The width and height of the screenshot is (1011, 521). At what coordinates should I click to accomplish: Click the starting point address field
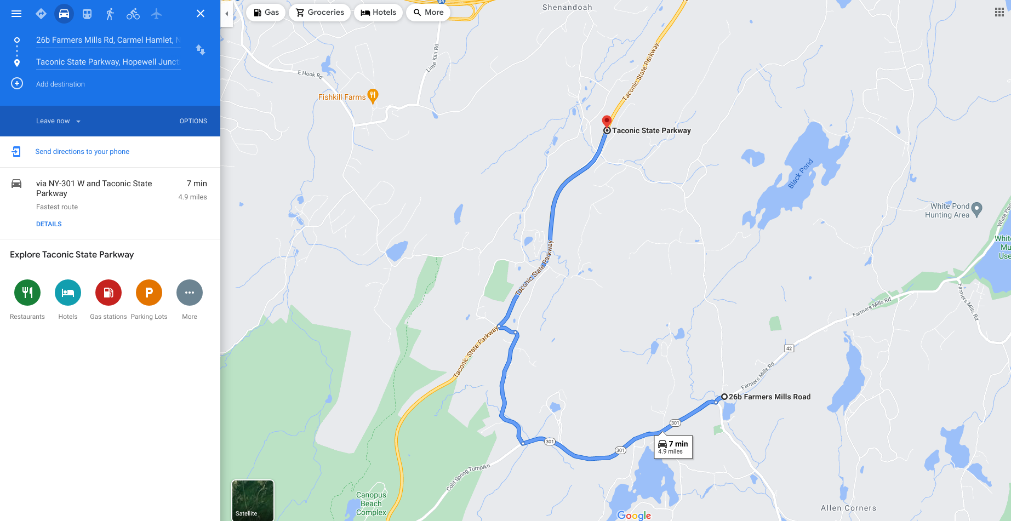click(108, 40)
